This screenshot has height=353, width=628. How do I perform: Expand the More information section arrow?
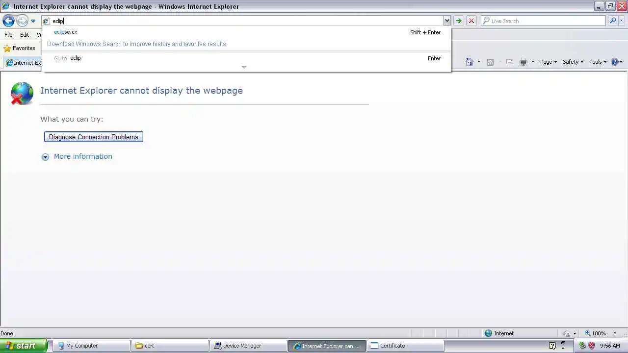tap(45, 157)
